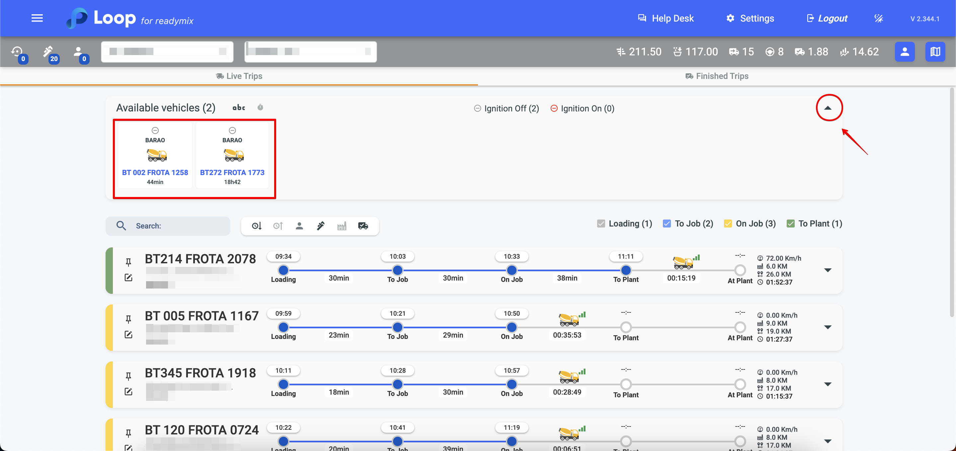Image resolution: width=956 pixels, height=451 pixels.
Task: Collapse the Available vehicles panel
Action: pyautogui.click(x=828, y=108)
